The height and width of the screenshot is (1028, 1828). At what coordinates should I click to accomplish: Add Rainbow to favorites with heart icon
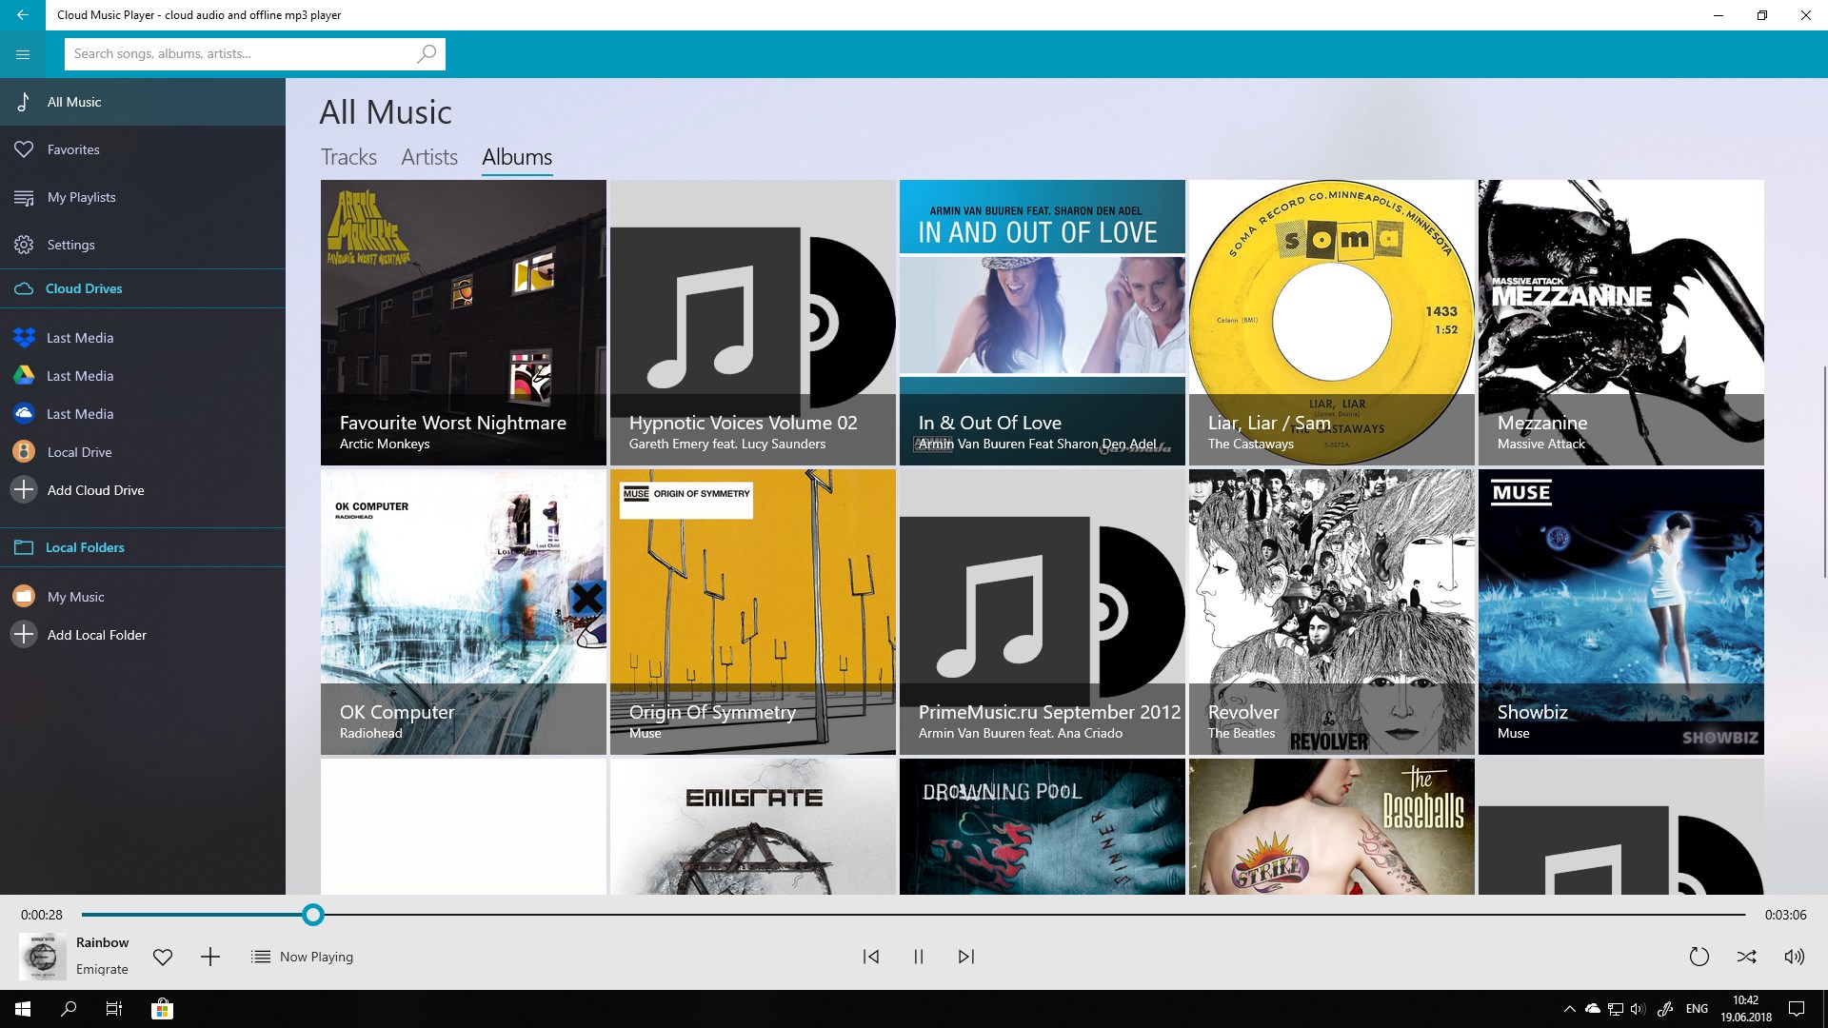click(x=163, y=957)
